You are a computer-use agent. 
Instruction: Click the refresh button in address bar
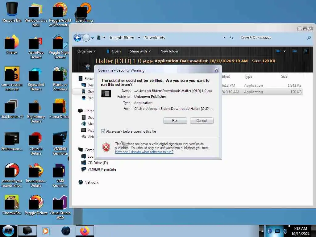tap(231, 38)
